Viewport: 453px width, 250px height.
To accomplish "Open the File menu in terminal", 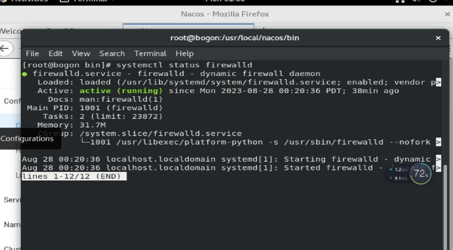I will click(x=32, y=54).
